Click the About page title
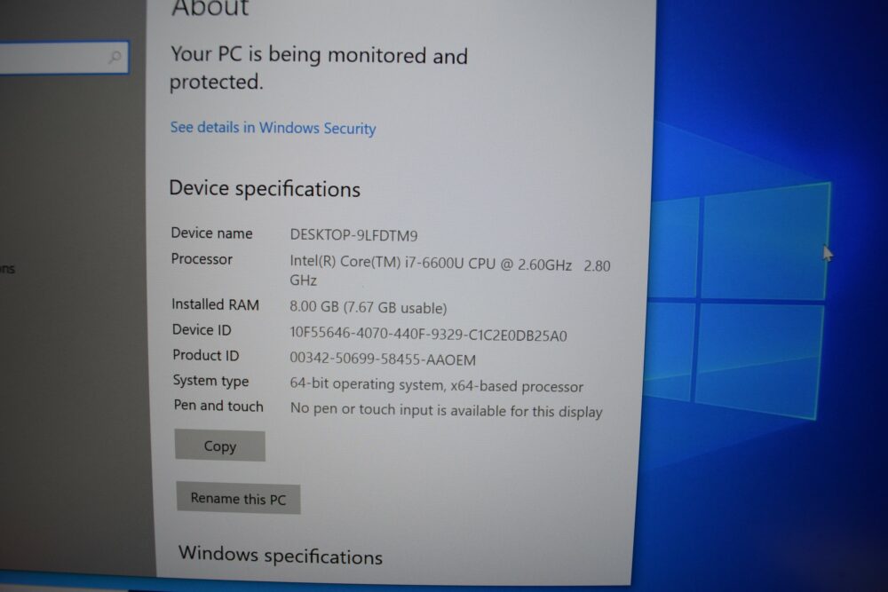 point(210,8)
